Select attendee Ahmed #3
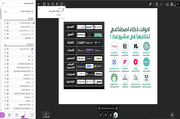Viewport: 180px width, 119px height. click(x=19, y=75)
